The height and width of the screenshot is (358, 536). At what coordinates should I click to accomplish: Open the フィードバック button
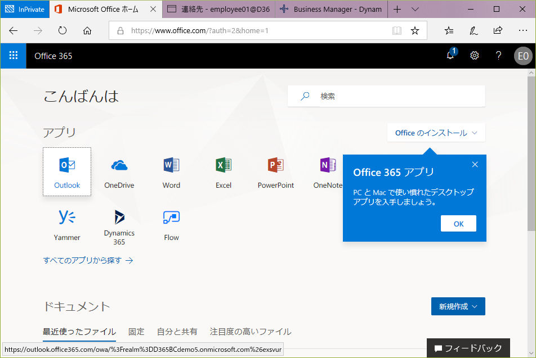click(468, 348)
